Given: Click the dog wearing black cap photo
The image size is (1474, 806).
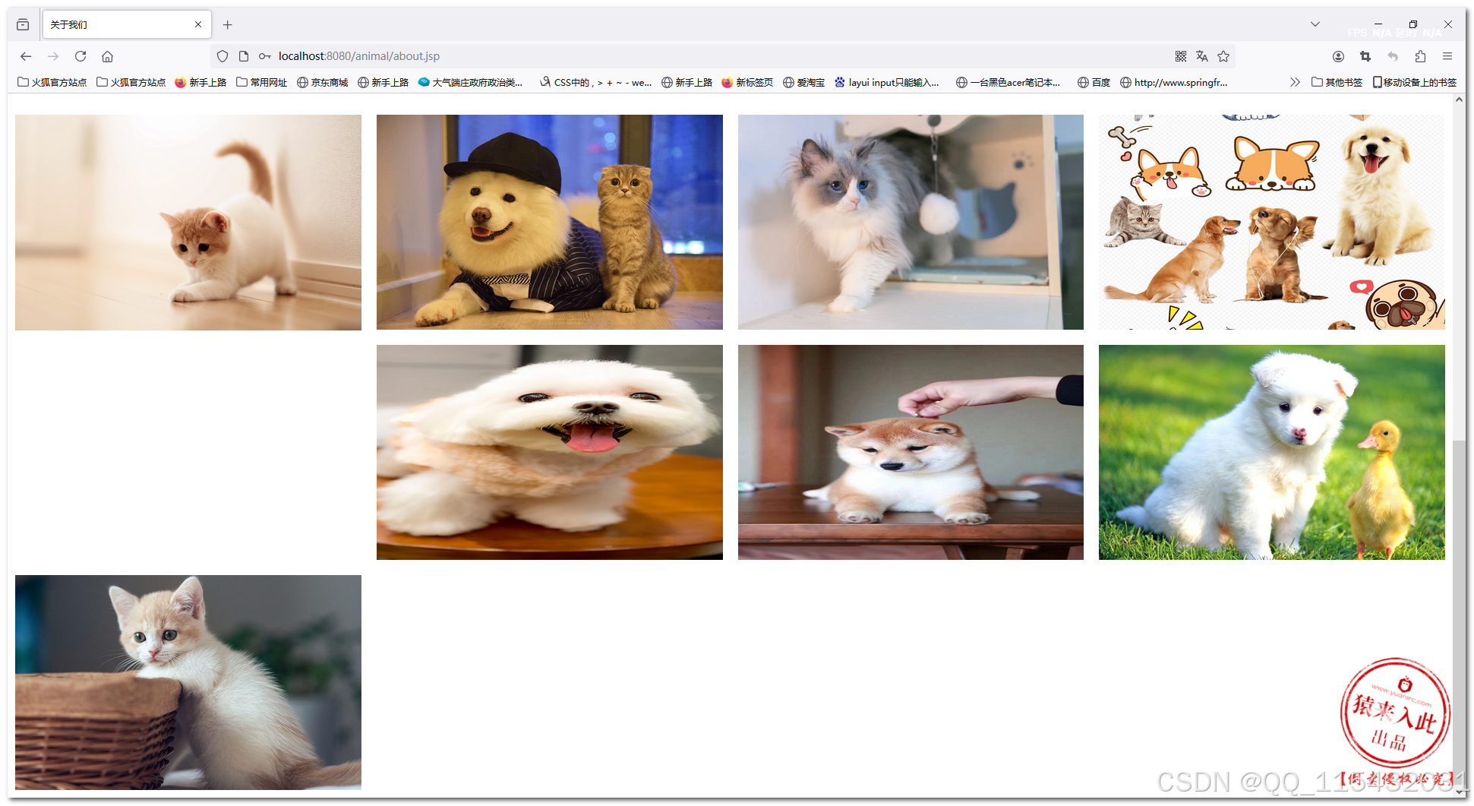Looking at the screenshot, I should pos(550,222).
